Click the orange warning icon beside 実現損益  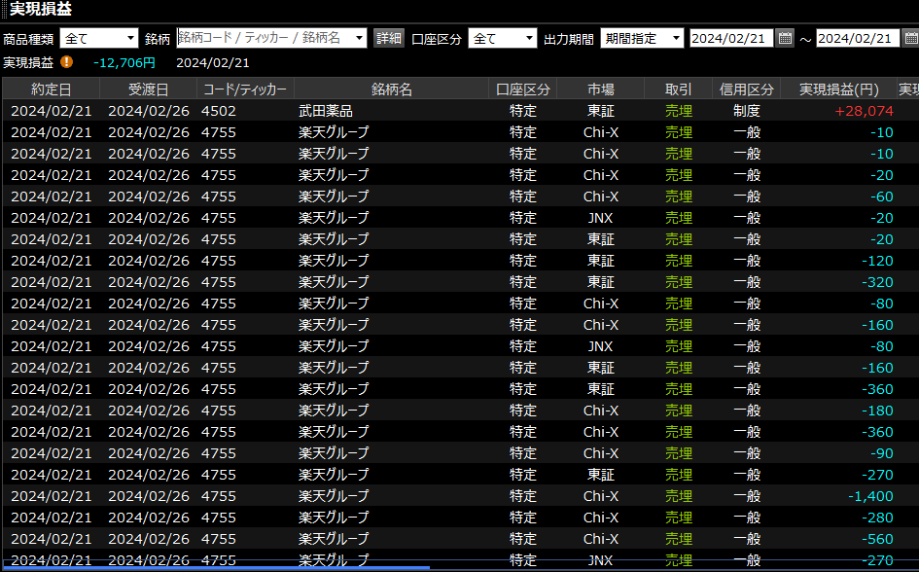tap(67, 62)
